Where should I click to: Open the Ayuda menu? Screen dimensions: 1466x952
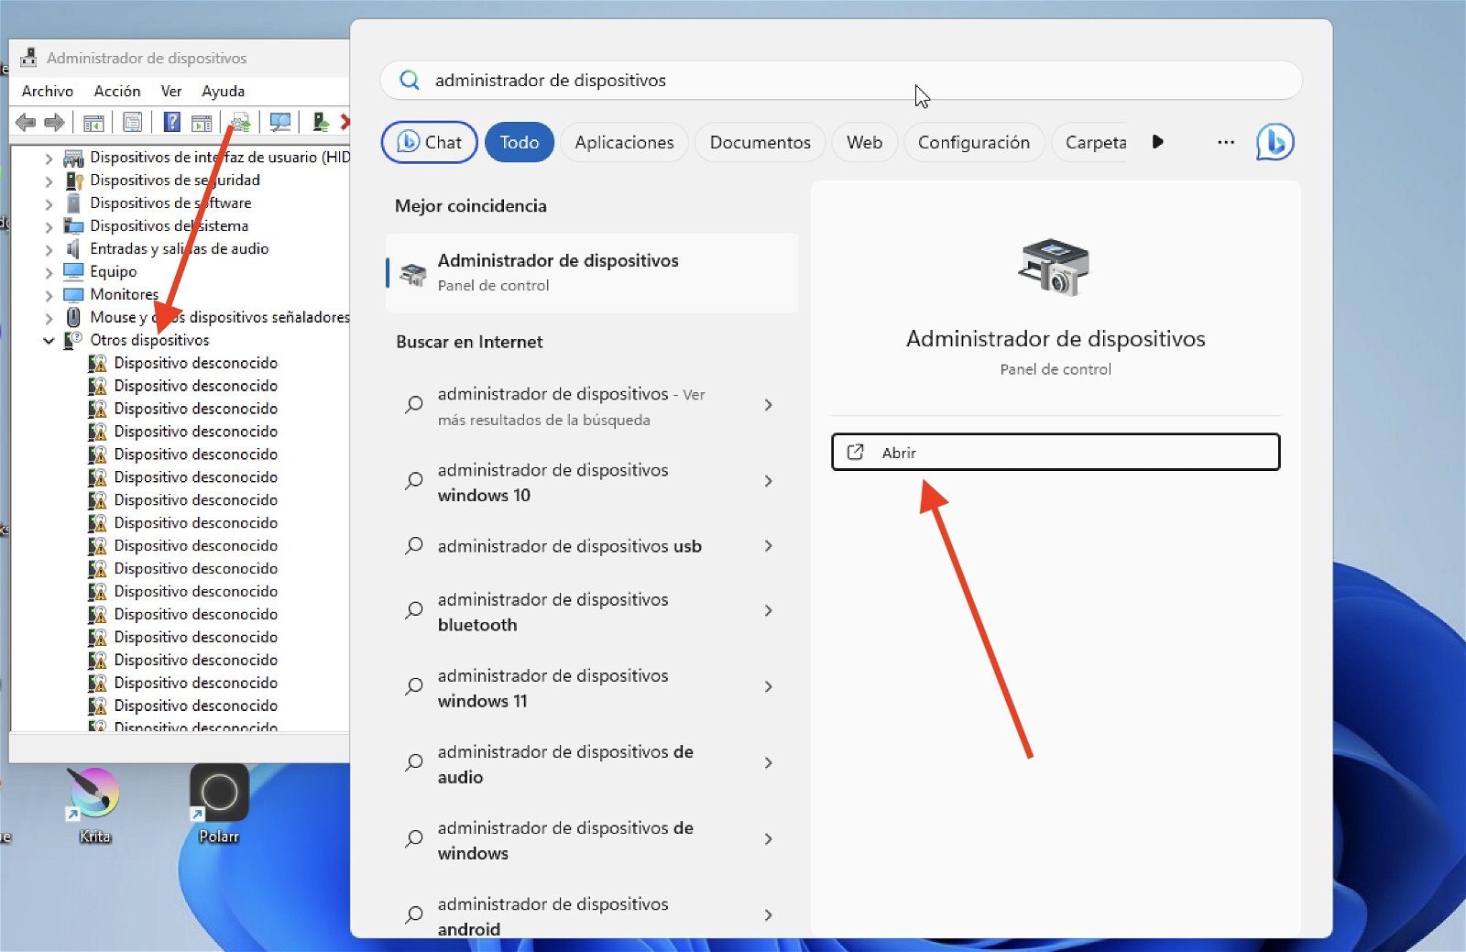[x=224, y=91]
